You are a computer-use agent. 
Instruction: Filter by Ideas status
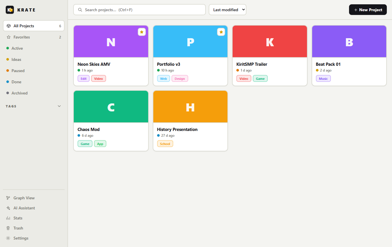[34, 59]
